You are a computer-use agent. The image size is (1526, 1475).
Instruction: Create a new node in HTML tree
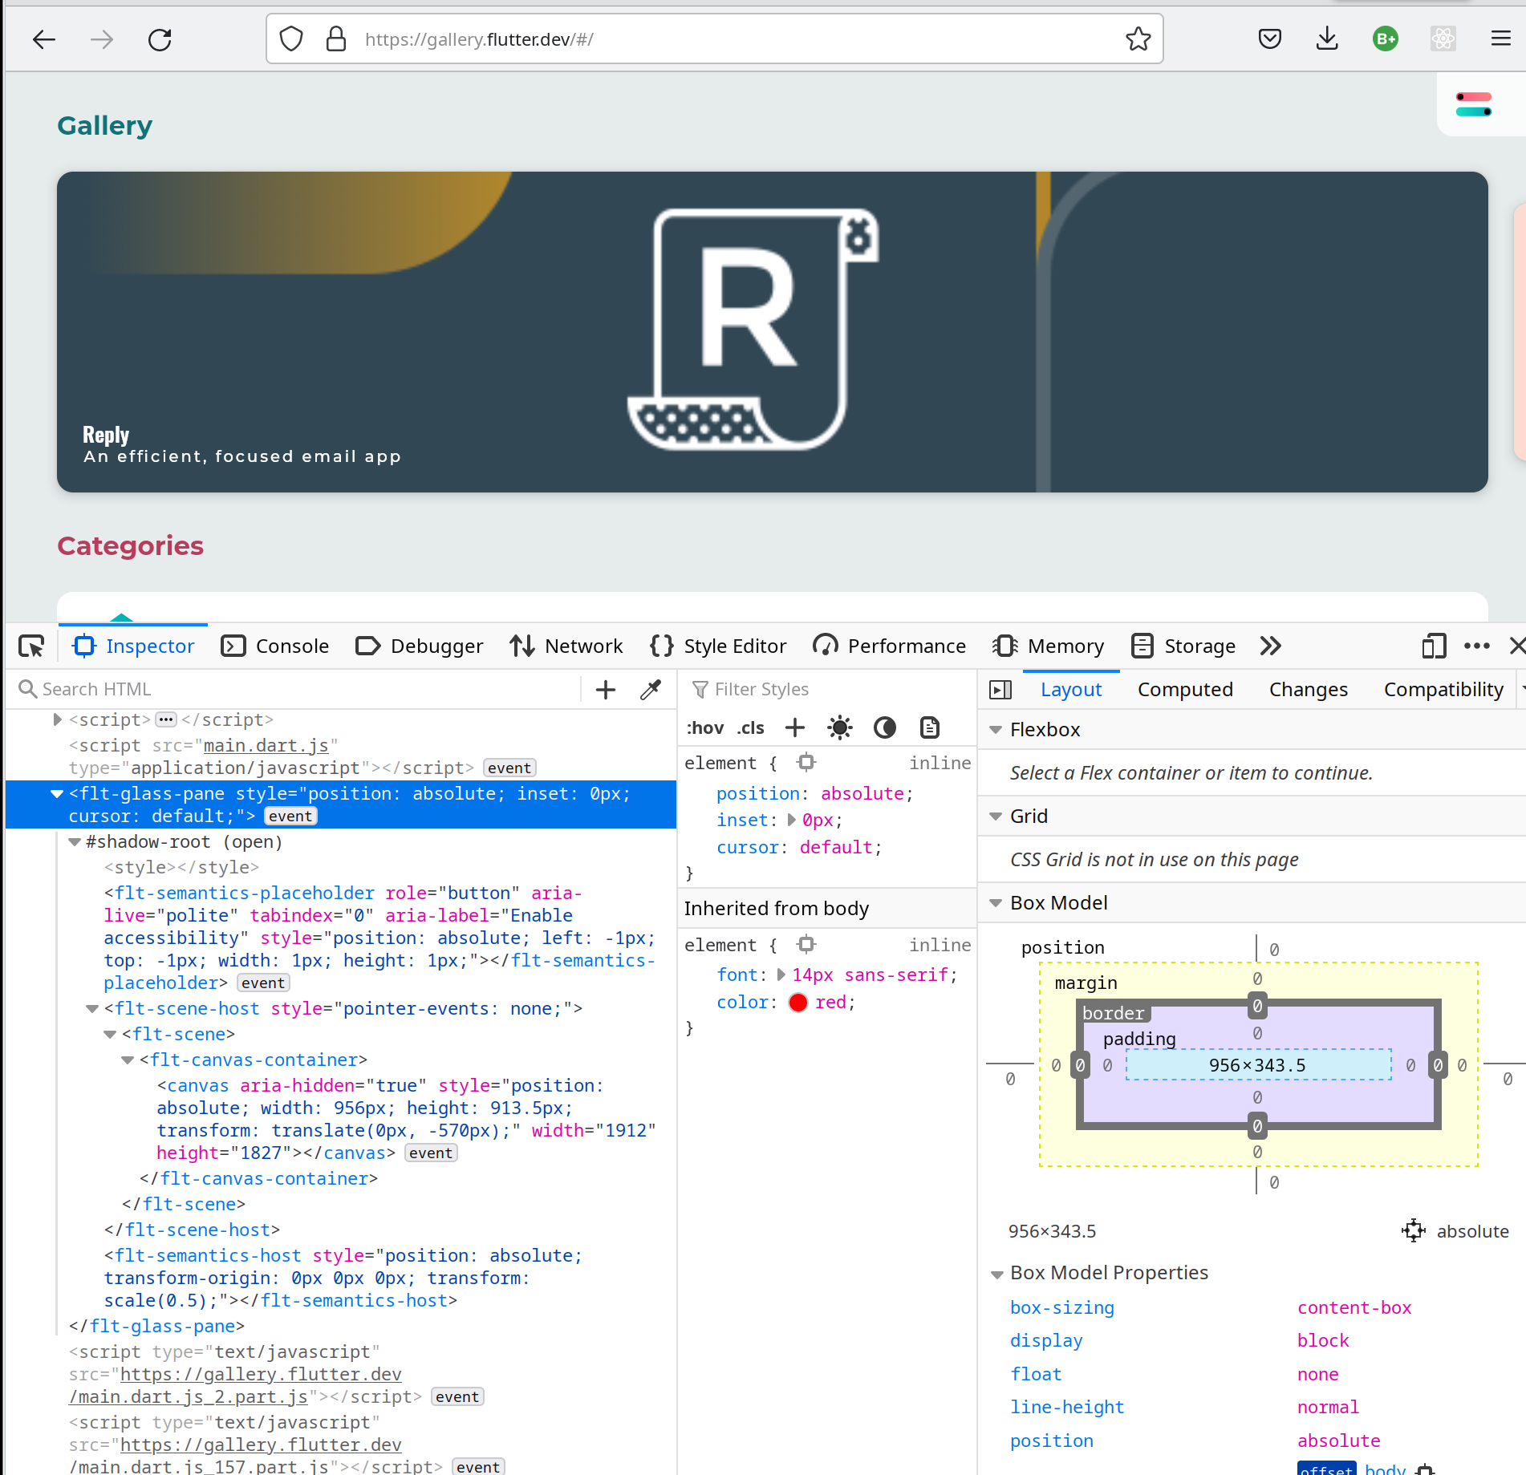coord(606,689)
